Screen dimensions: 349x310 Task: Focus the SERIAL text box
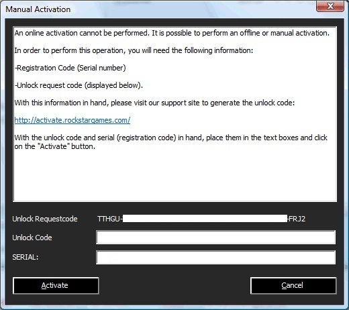[x=215, y=257]
